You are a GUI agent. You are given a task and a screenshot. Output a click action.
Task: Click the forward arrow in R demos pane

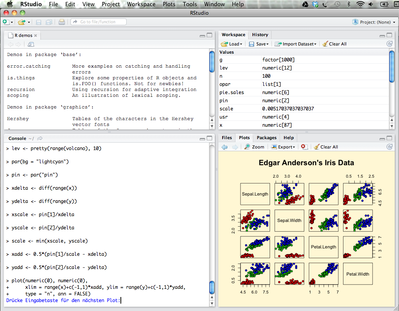tap(18, 45)
